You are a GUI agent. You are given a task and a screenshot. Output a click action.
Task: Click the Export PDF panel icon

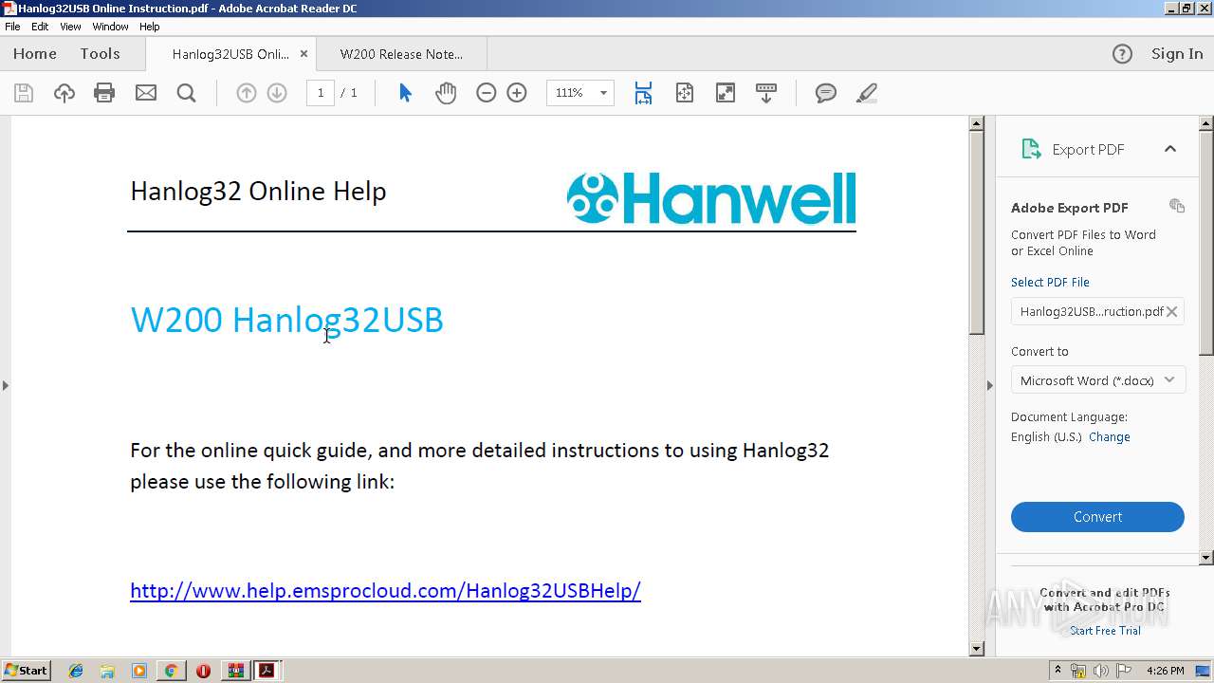pyautogui.click(x=1031, y=149)
